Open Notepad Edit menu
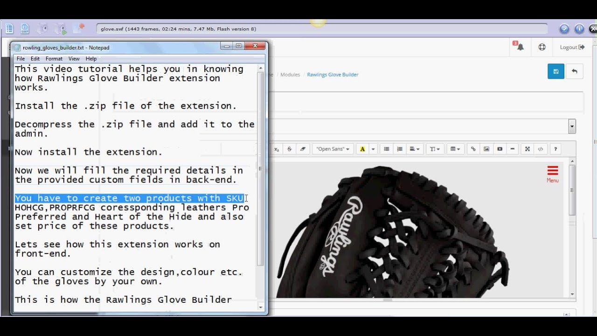This screenshot has width=597, height=336. coord(35,59)
